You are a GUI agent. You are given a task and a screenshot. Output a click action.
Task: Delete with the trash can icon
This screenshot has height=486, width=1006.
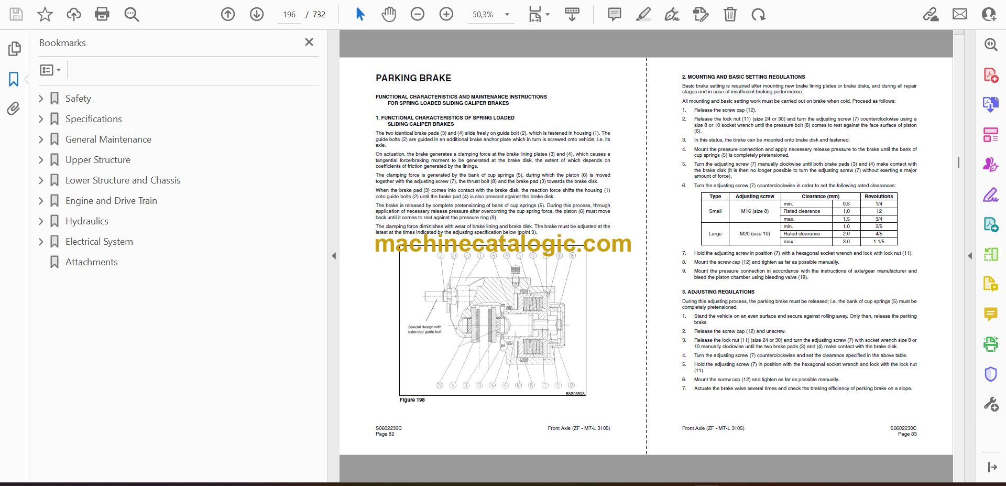pyautogui.click(x=730, y=14)
